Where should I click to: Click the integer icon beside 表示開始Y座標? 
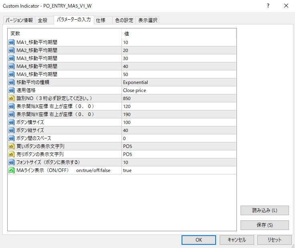(12, 114)
